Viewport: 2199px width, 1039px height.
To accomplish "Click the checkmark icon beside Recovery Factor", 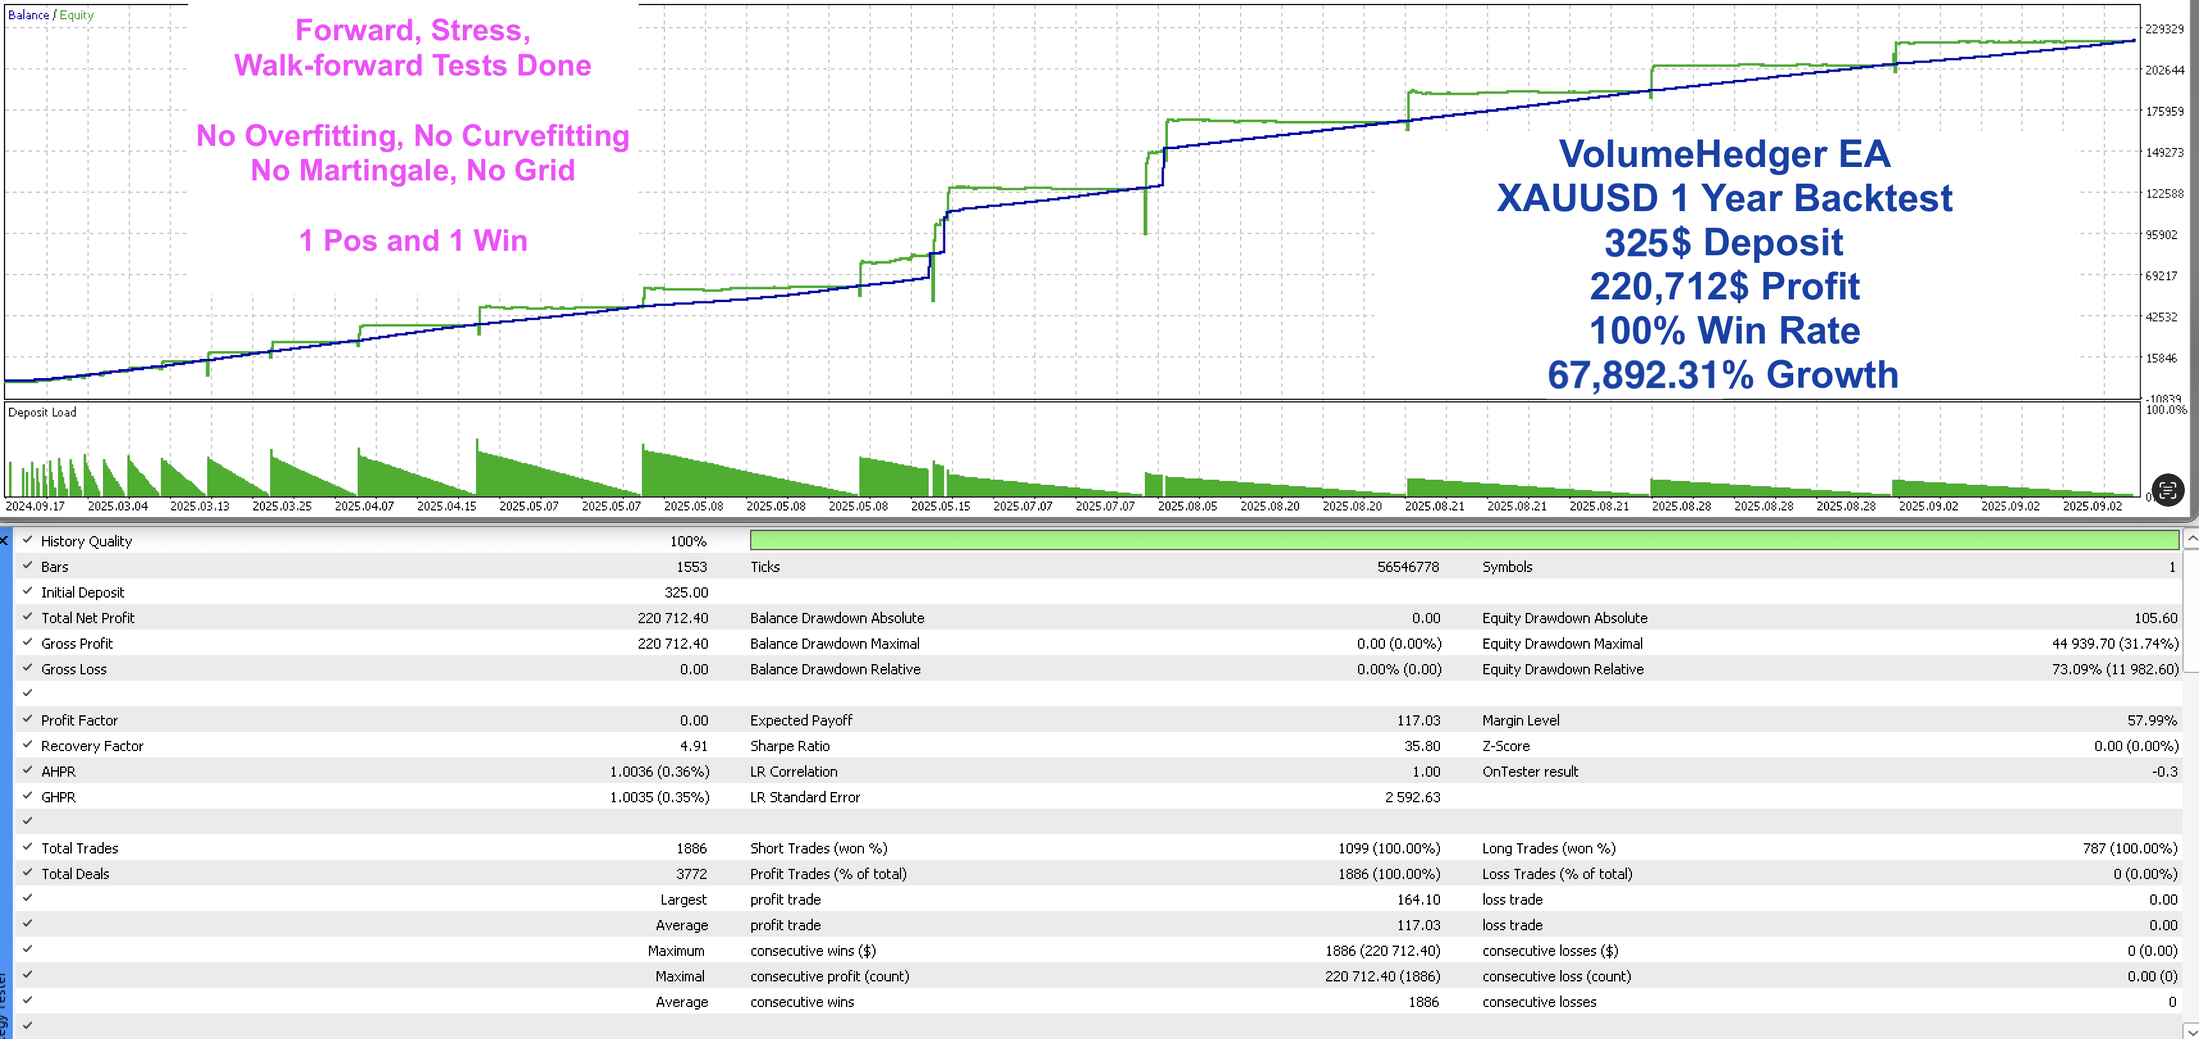I will (28, 745).
